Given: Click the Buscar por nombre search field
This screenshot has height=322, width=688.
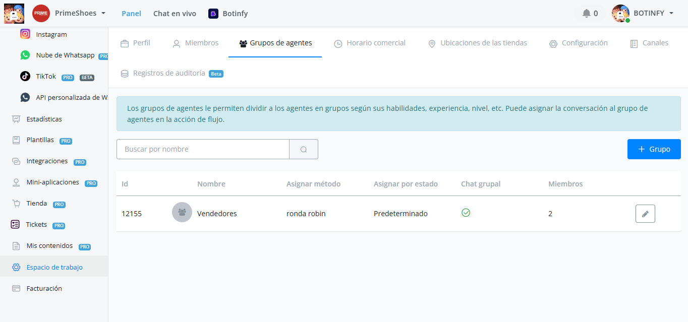Looking at the screenshot, I should click(202, 149).
